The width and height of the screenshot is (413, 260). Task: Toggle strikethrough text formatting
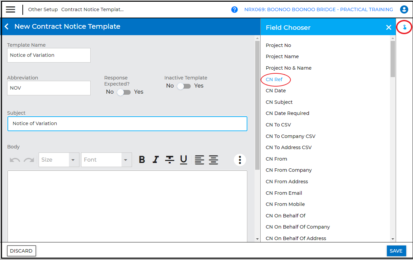[x=170, y=160]
